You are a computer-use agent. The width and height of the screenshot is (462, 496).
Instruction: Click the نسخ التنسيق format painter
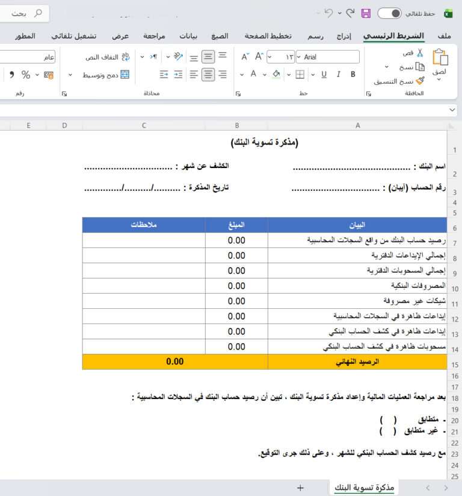point(399,82)
